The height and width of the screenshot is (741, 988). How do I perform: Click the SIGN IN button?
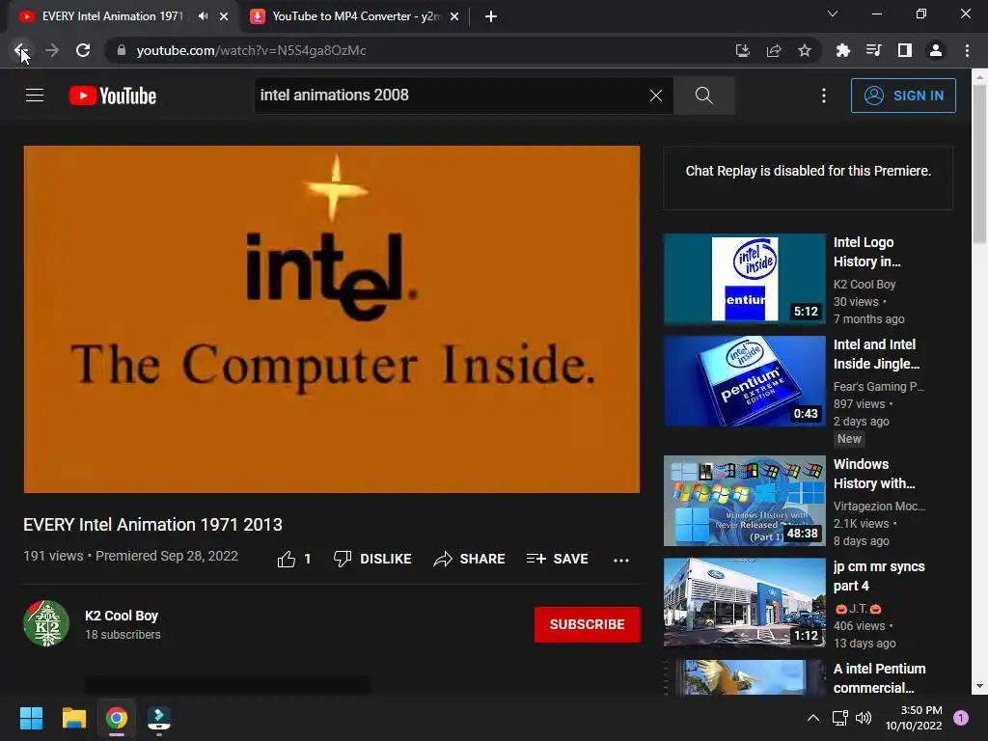903,96
